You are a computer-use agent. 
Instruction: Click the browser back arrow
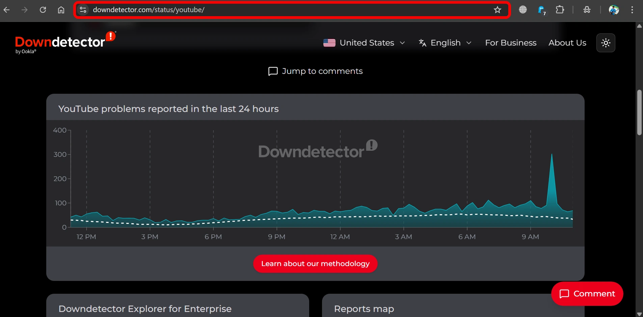coord(7,10)
